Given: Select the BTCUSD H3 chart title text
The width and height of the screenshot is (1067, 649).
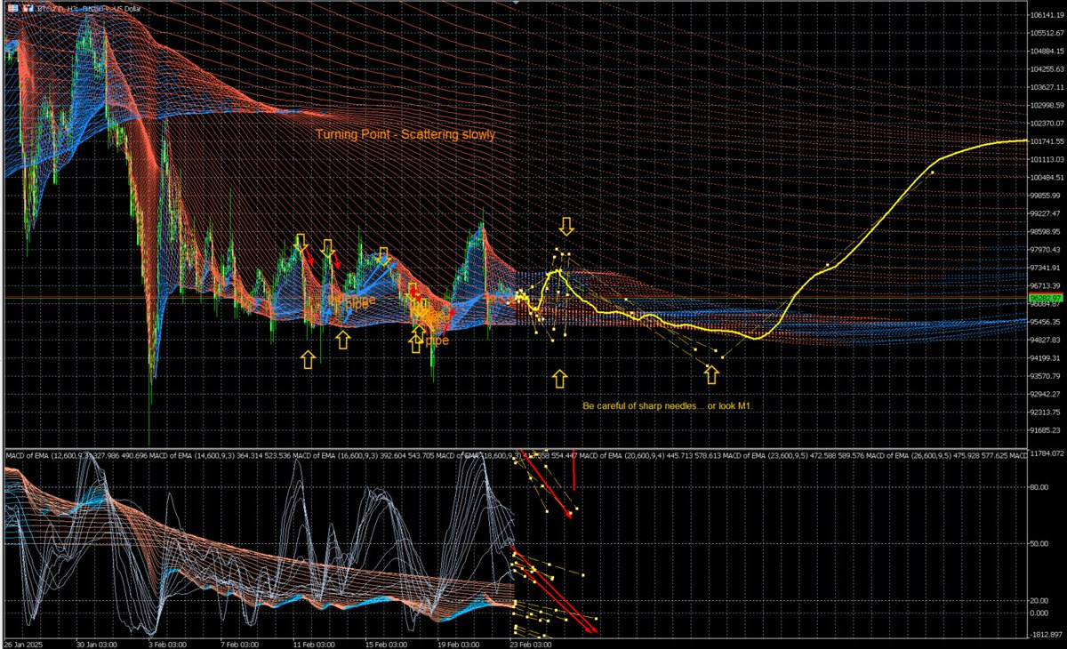Looking at the screenshot, I should pyautogui.click(x=89, y=9).
